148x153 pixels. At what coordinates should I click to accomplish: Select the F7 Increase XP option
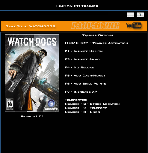click(x=81, y=92)
